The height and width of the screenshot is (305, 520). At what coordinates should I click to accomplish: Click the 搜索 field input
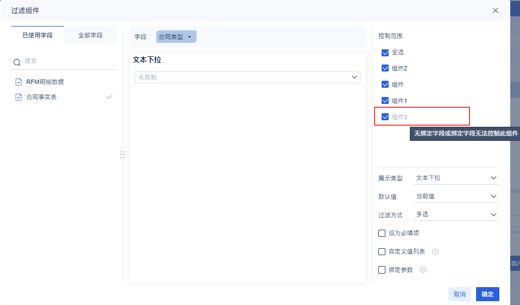68,62
